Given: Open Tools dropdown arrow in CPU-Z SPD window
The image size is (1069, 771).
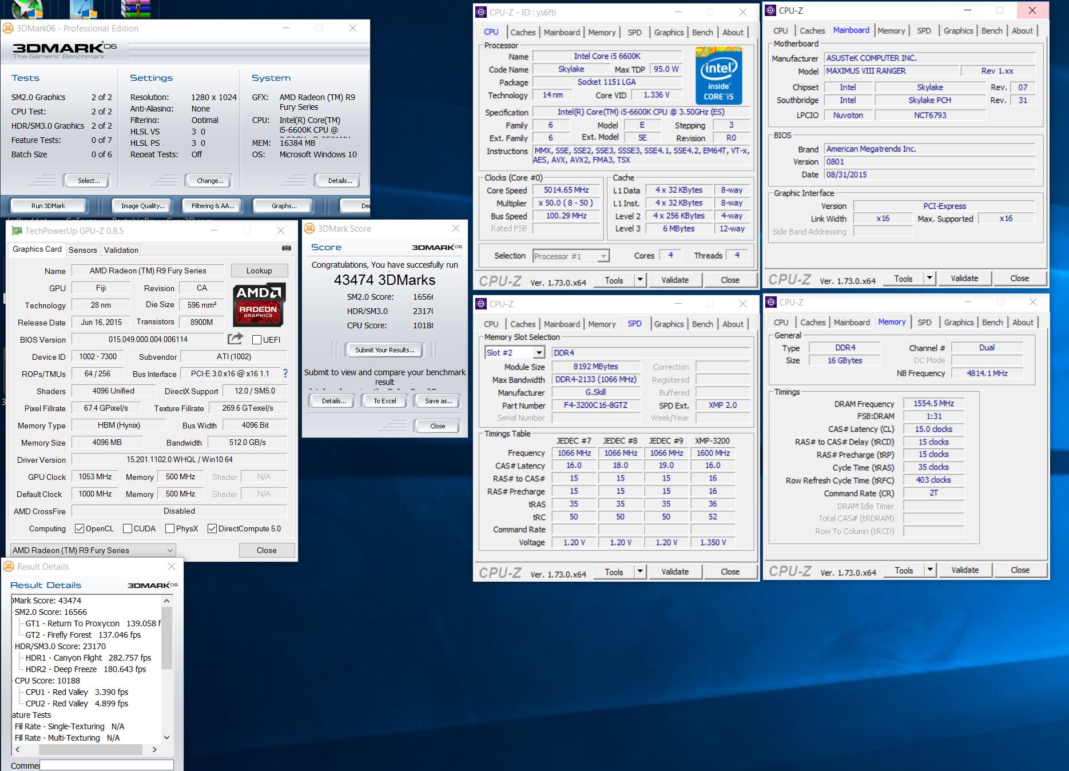Looking at the screenshot, I should click(x=640, y=572).
